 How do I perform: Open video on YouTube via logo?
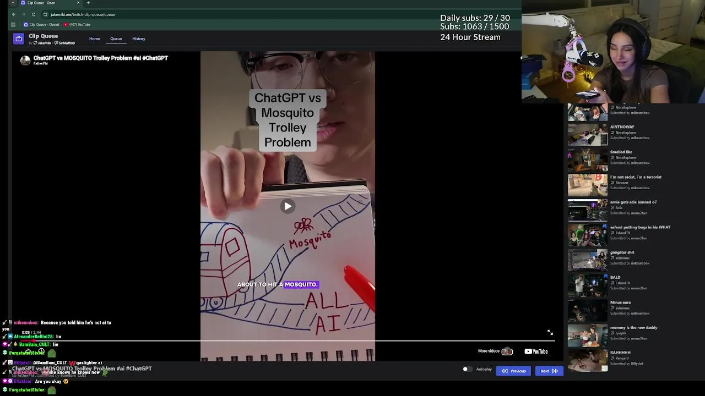point(536,351)
